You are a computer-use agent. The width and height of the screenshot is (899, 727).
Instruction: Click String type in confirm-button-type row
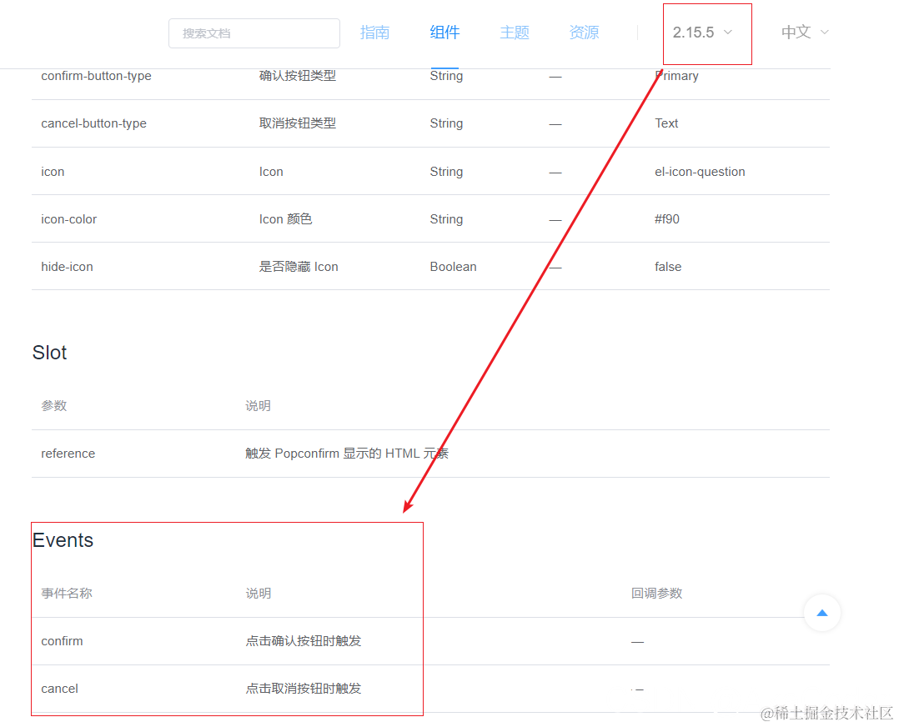tap(446, 76)
